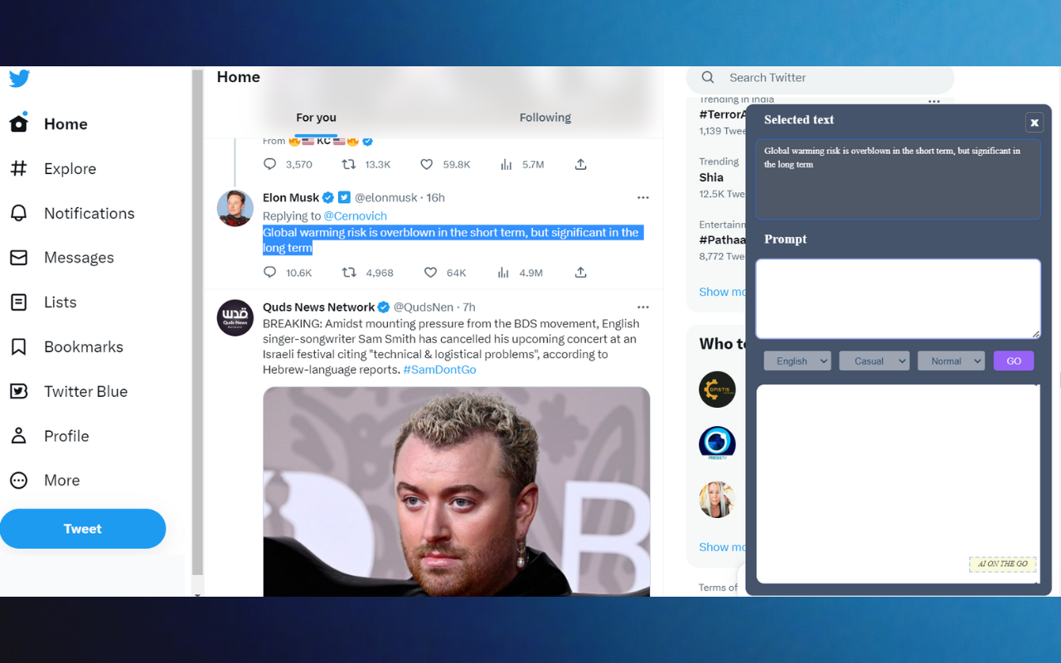The height and width of the screenshot is (663, 1061).
Task: Switch to the Following tab
Action: click(x=545, y=118)
